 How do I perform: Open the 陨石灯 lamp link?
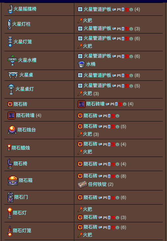20,213
